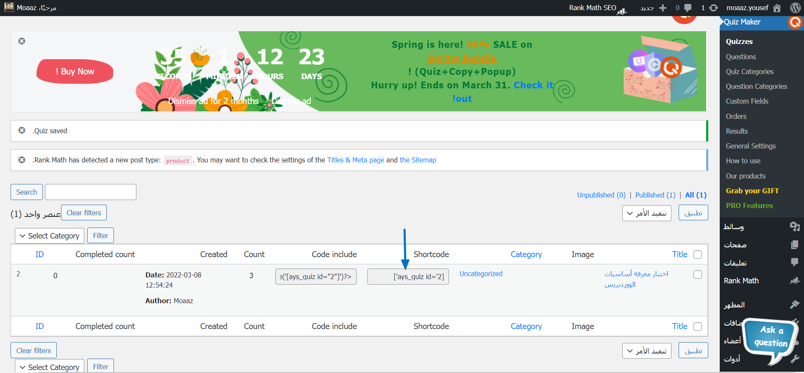This screenshot has width=804, height=373.
Task: Go to General Settings menu item
Action: click(750, 146)
